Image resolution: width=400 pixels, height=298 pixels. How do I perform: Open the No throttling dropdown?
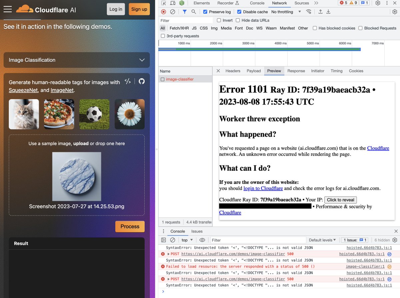point(286,12)
